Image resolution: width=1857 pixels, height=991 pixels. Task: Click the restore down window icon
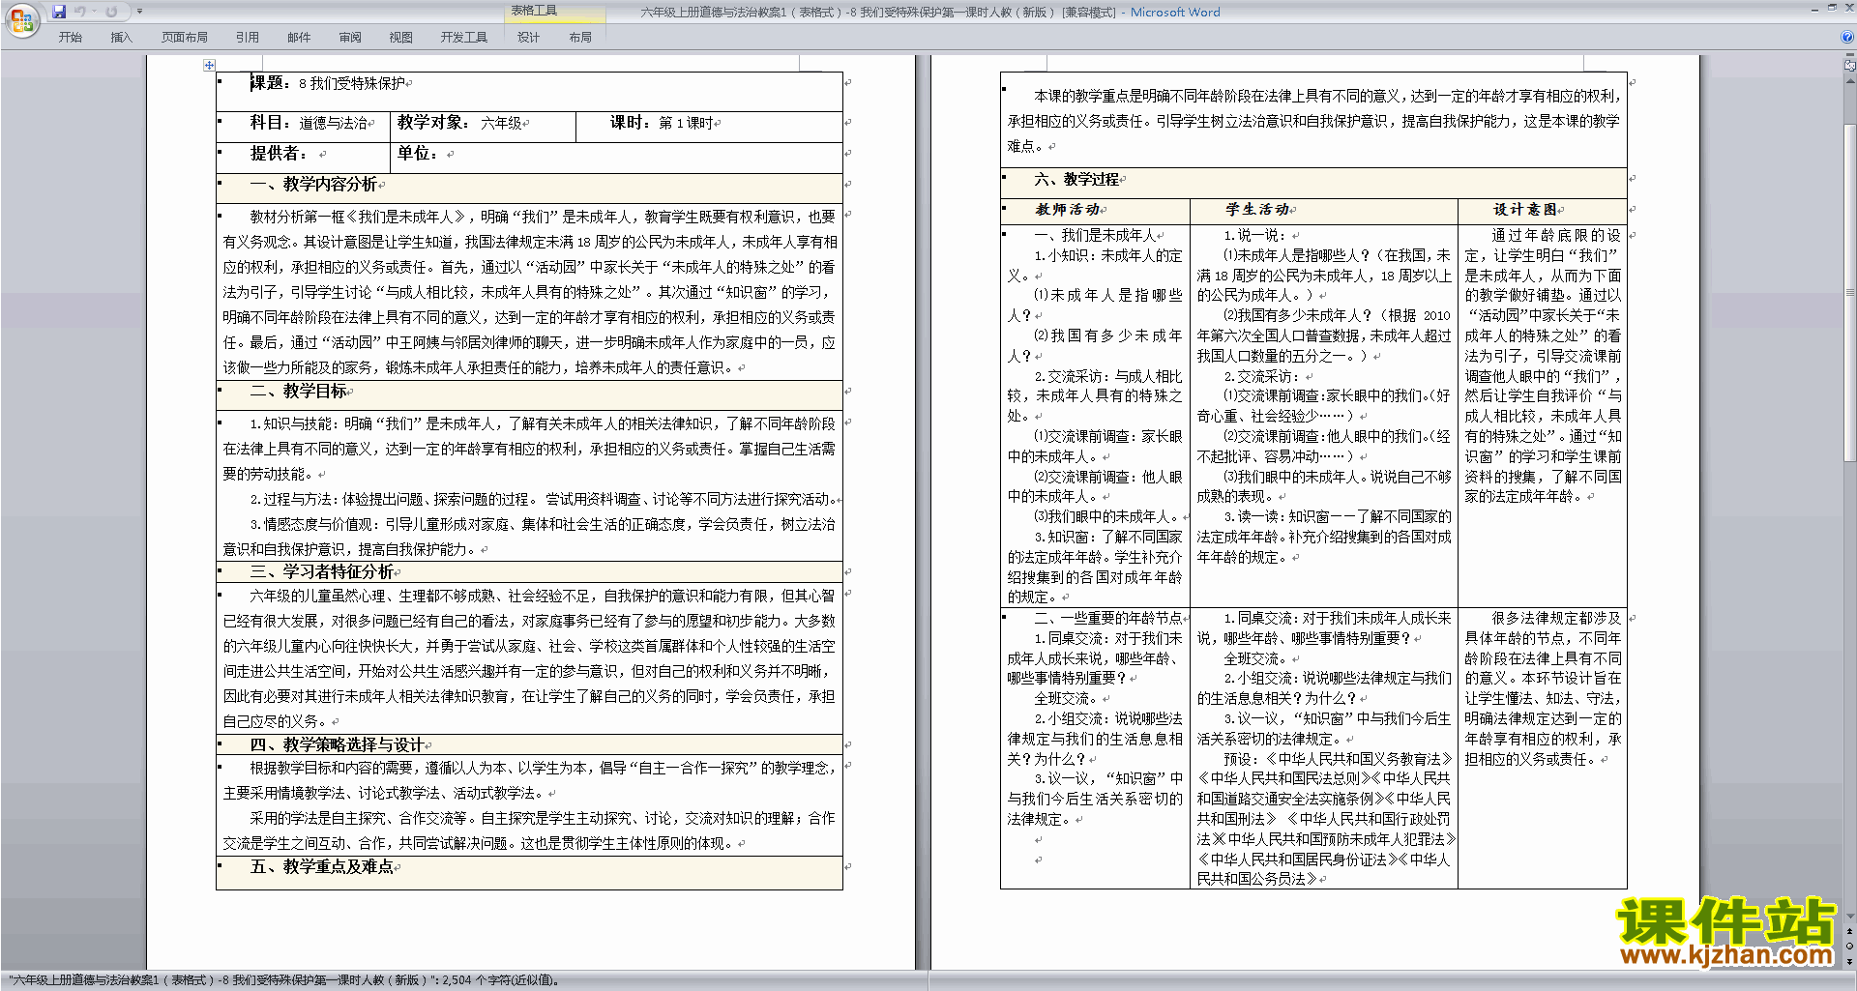click(x=1832, y=7)
